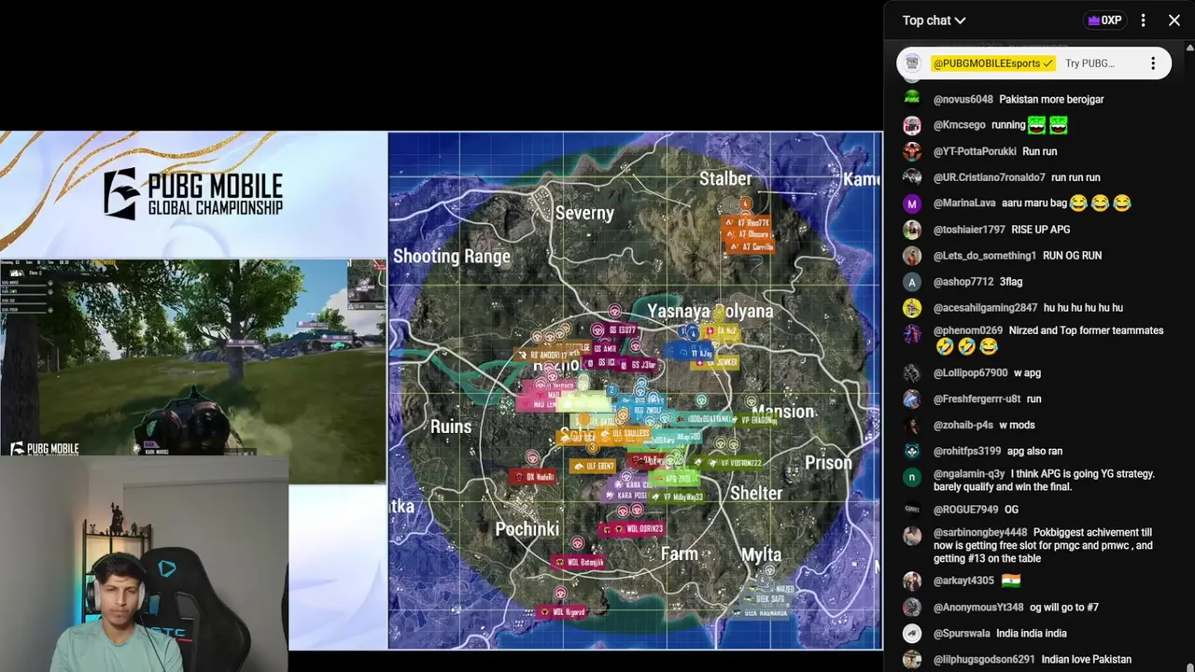This screenshot has height=672, width=1195.
Task: Click message 'RISE UP APG'
Action: point(1040,230)
